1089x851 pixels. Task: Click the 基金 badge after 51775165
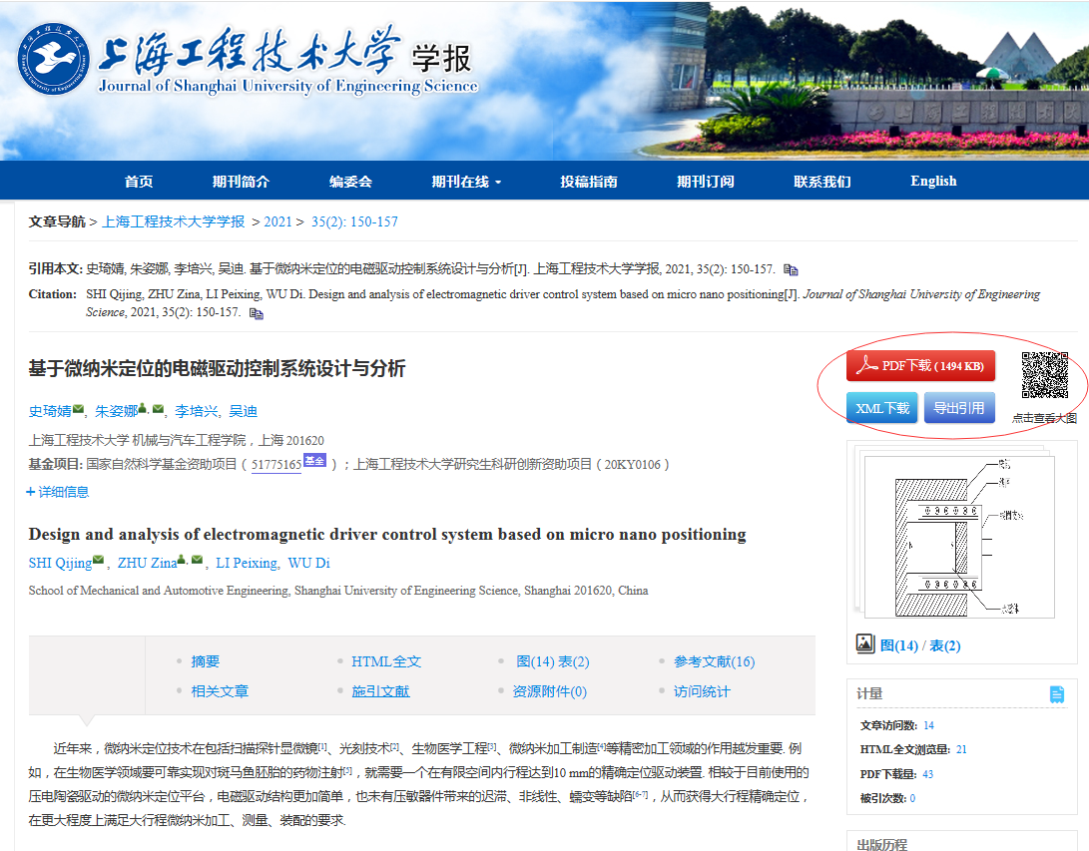click(x=314, y=461)
